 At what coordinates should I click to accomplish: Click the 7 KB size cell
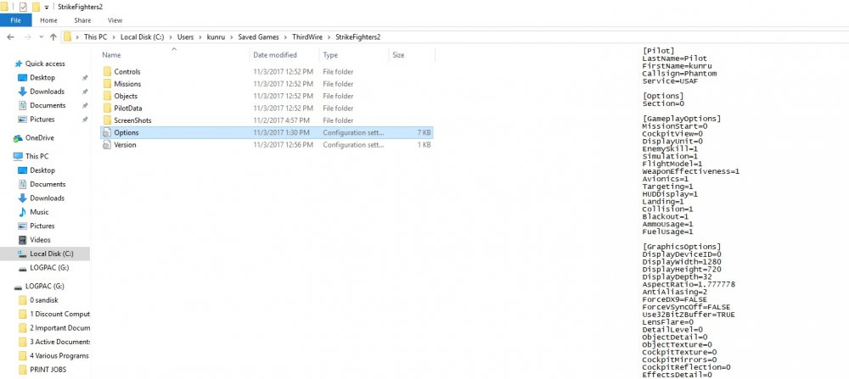(x=424, y=132)
